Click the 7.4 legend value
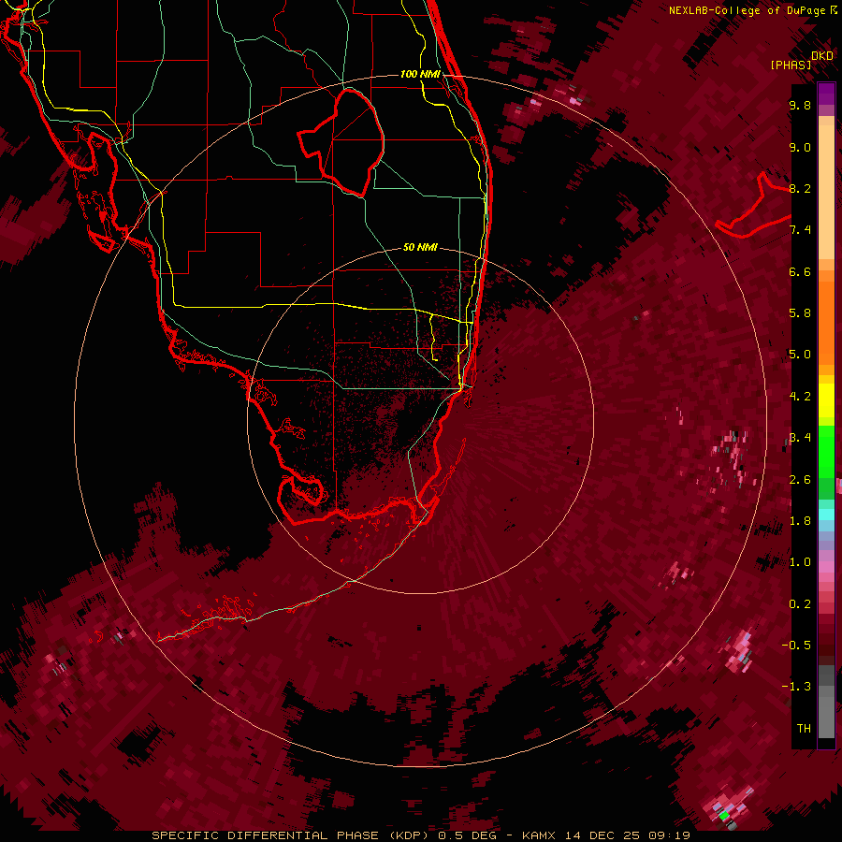The image size is (842, 842). [800, 230]
